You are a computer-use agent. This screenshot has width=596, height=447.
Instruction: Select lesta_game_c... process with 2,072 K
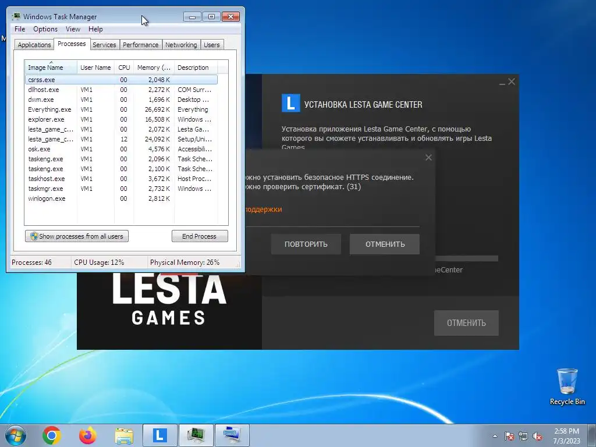coord(121,129)
